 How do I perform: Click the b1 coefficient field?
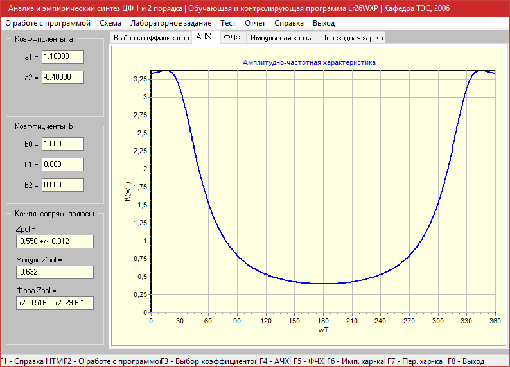tap(62, 164)
